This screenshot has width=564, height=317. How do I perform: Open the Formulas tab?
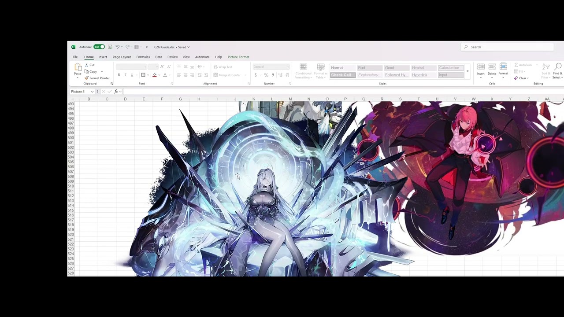tap(143, 57)
